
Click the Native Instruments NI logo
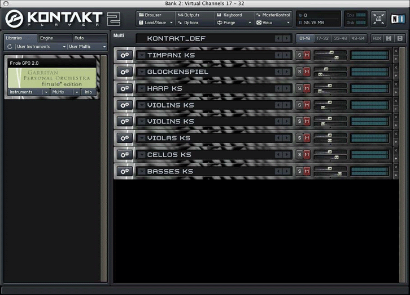[398, 19]
